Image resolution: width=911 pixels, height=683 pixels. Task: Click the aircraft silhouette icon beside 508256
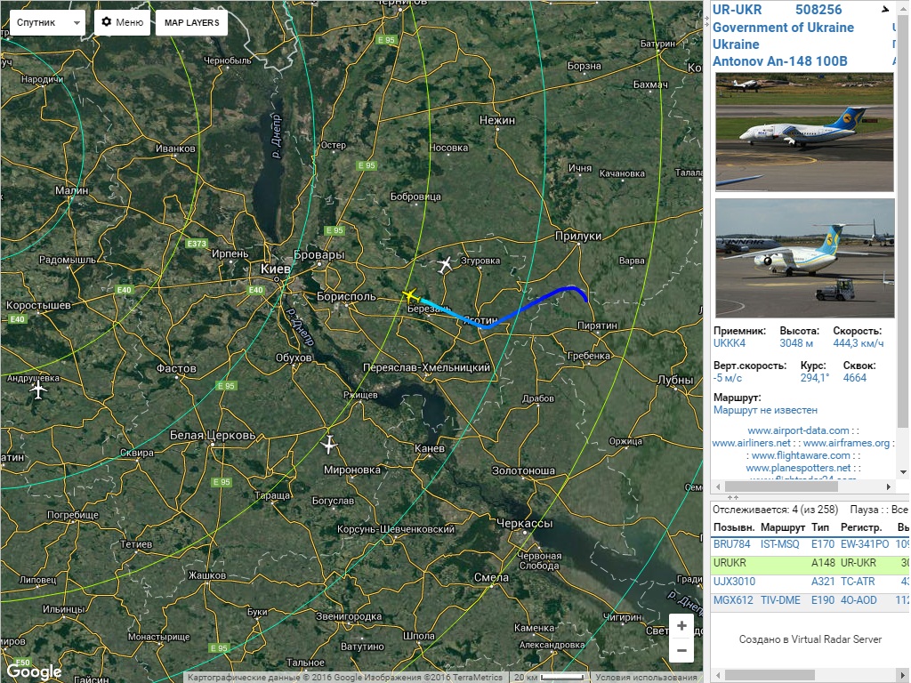pos(885,9)
